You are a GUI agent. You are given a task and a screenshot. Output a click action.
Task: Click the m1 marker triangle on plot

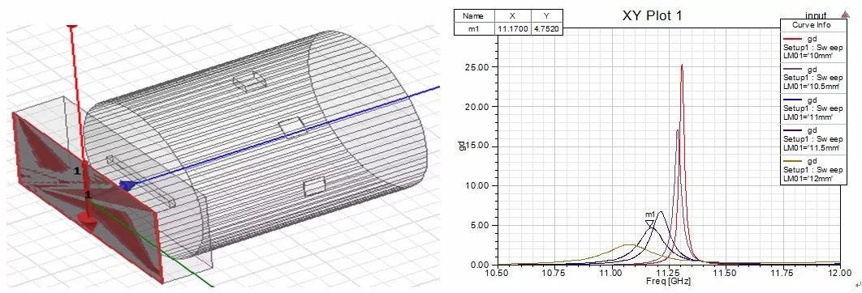coord(650,223)
